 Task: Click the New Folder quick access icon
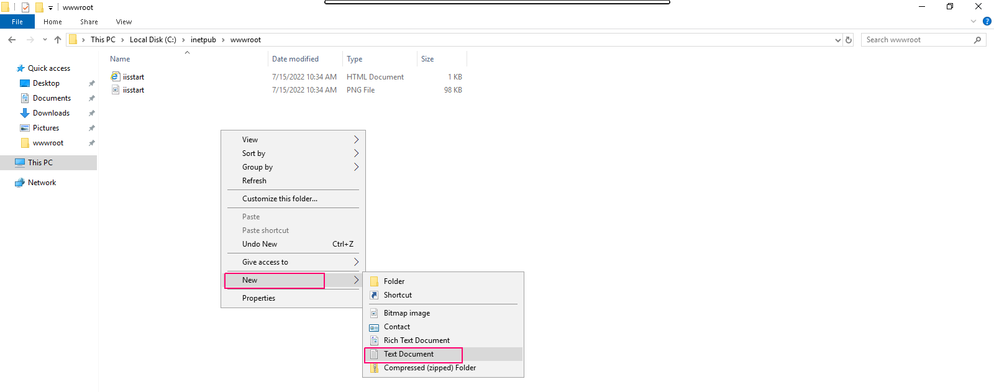(x=39, y=7)
